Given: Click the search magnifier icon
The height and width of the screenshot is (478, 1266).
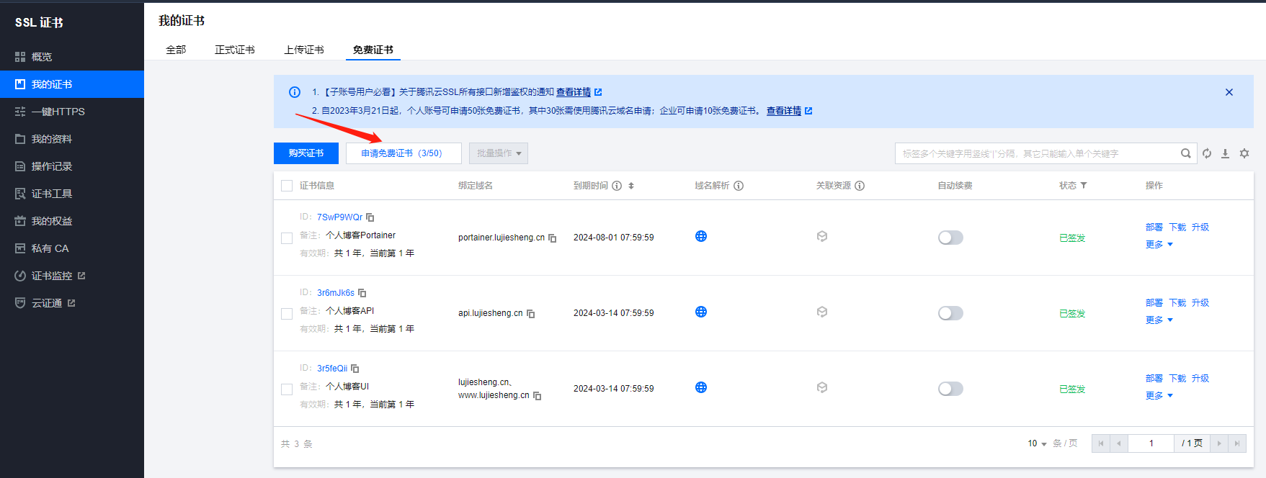Looking at the screenshot, I should (1185, 153).
